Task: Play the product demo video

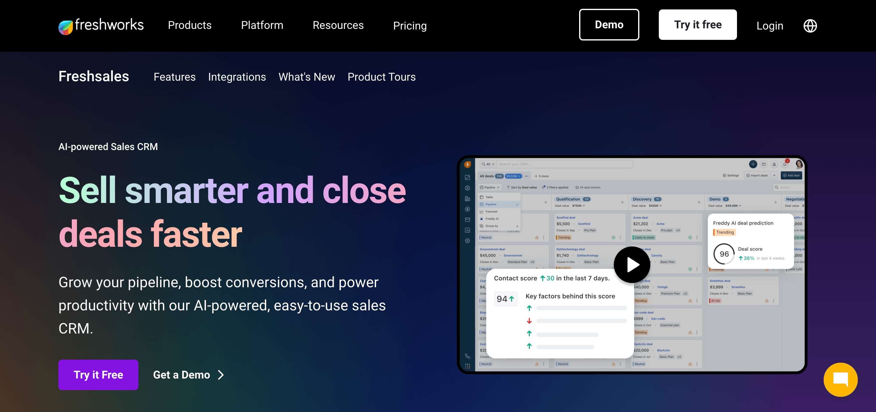Action: pyautogui.click(x=631, y=264)
